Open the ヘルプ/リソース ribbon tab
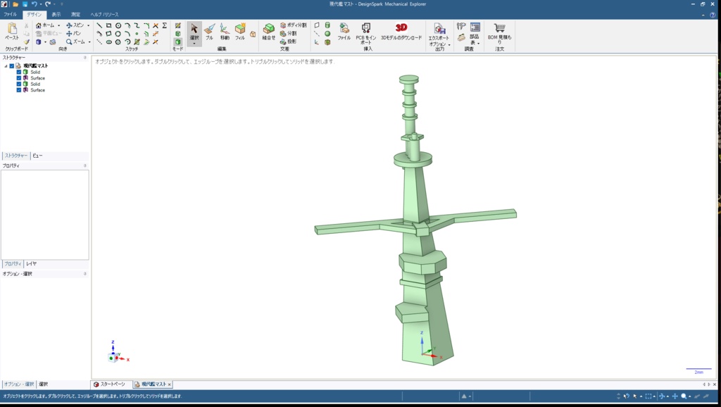Image resolution: width=721 pixels, height=407 pixels. (x=104, y=14)
